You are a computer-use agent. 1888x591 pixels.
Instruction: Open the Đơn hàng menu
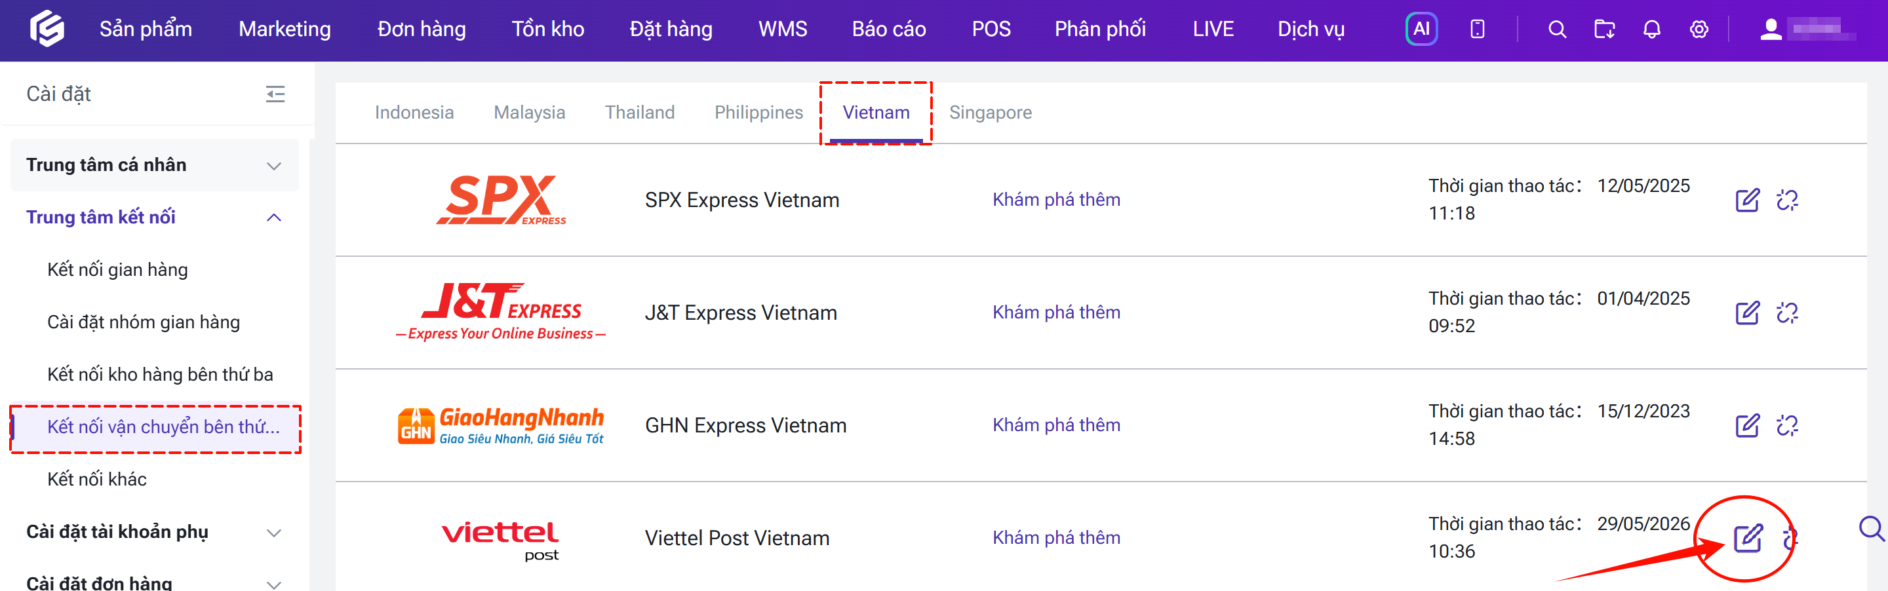coord(422,29)
